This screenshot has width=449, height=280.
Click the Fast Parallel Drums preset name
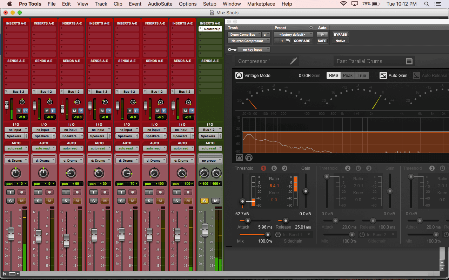pos(359,61)
